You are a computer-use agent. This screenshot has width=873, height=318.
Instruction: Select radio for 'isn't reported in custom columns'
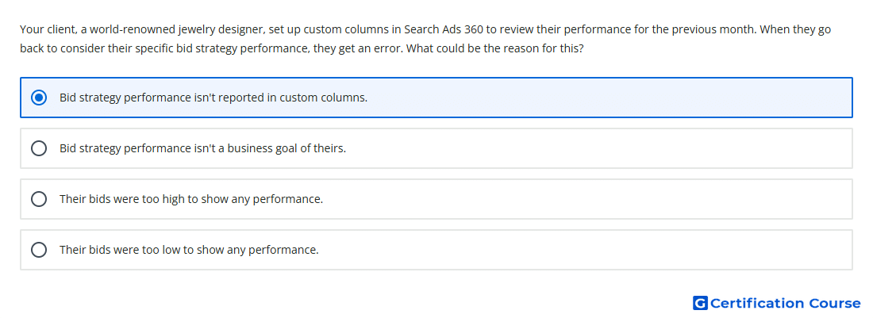pyautogui.click(x=39, y=98)
